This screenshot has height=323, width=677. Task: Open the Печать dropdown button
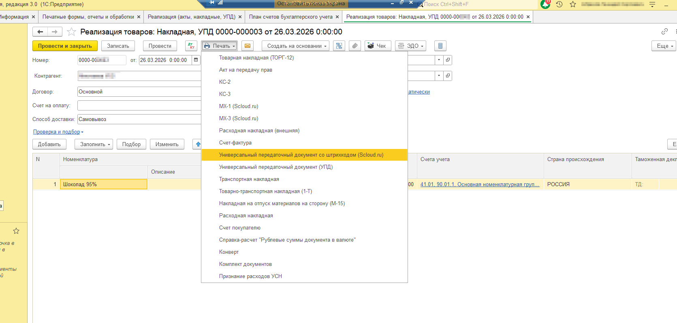[220, 46]
